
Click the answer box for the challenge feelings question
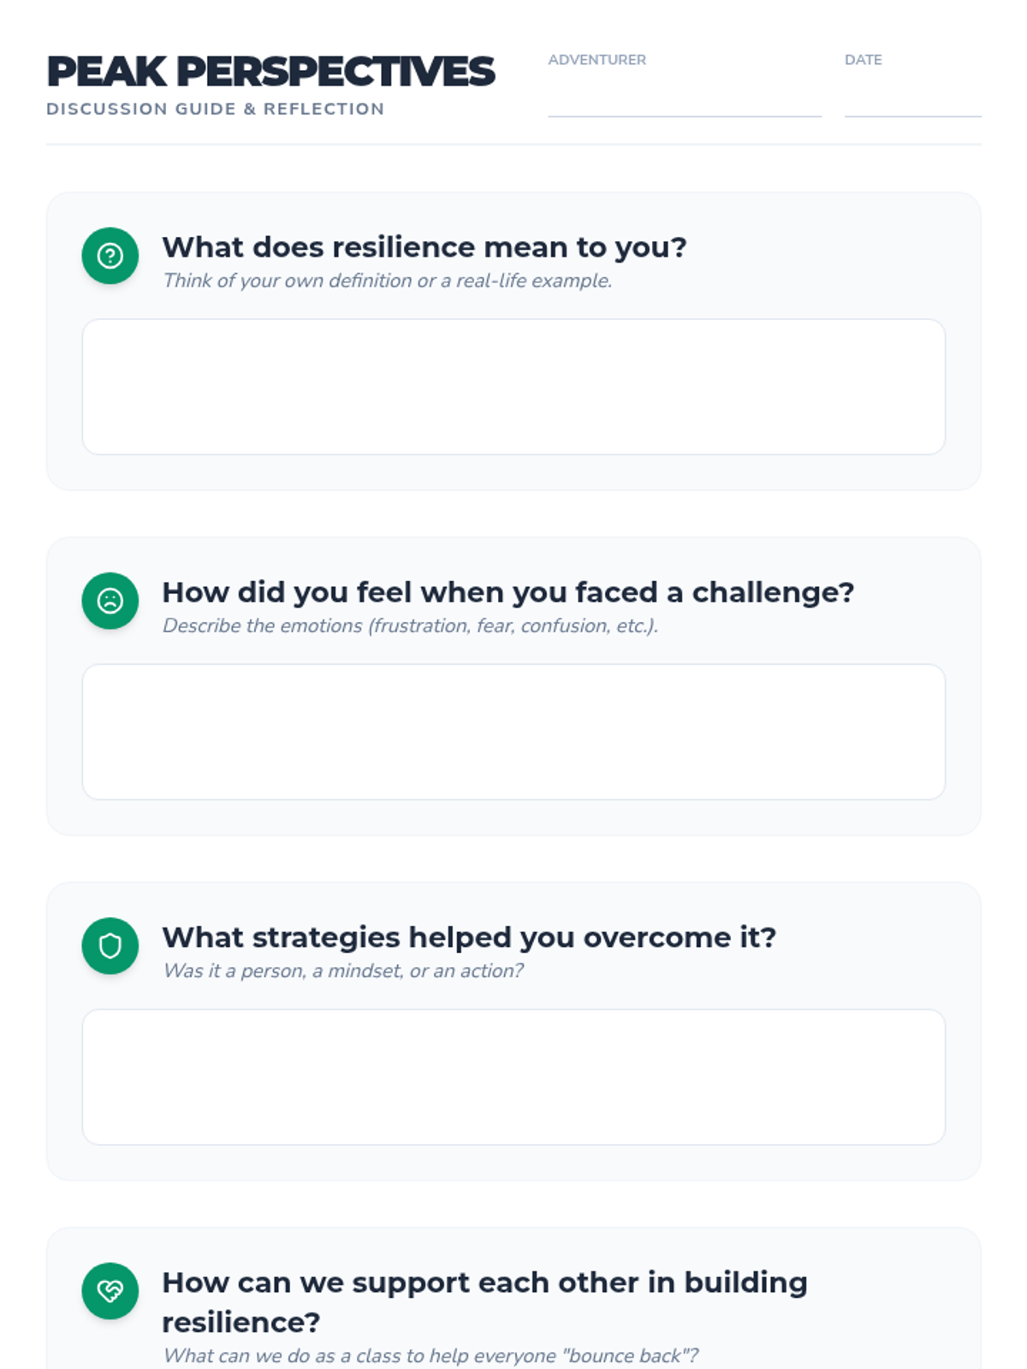(513, 732)
